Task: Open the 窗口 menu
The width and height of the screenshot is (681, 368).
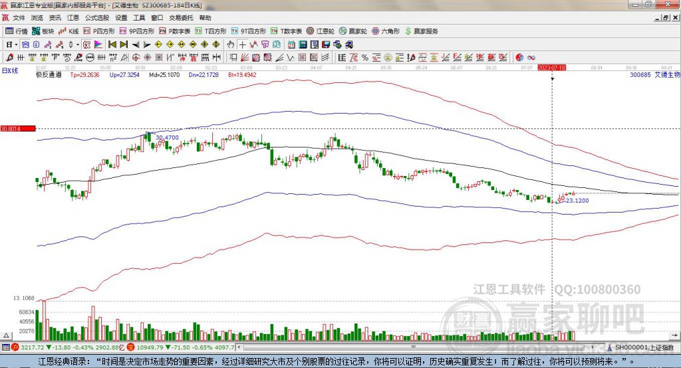Action: [157, 18]
